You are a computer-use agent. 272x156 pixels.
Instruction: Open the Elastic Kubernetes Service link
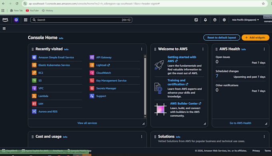point(54,65)
